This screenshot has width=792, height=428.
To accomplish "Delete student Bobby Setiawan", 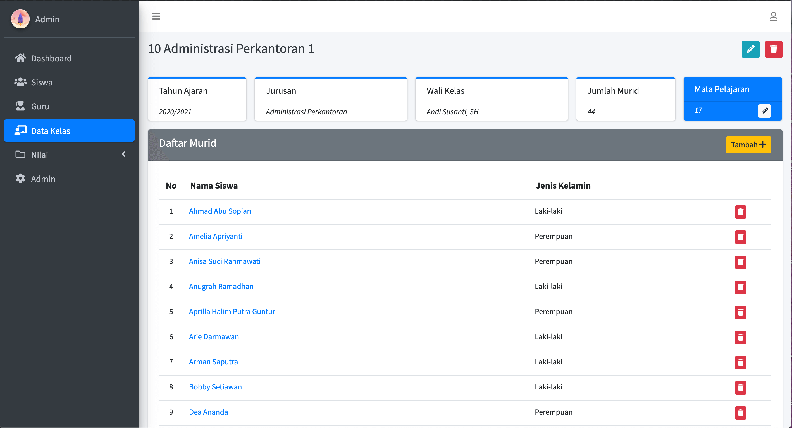I will [740, 388].
